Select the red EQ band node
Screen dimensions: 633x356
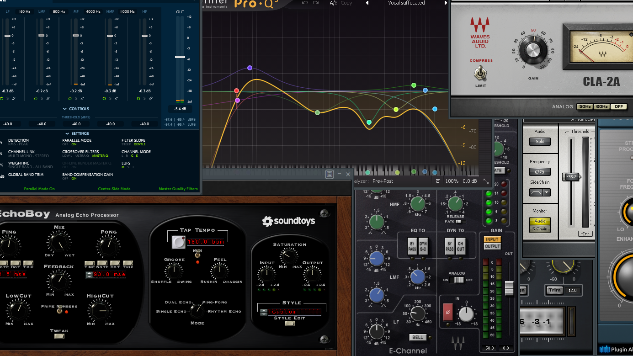click(237, 91)
